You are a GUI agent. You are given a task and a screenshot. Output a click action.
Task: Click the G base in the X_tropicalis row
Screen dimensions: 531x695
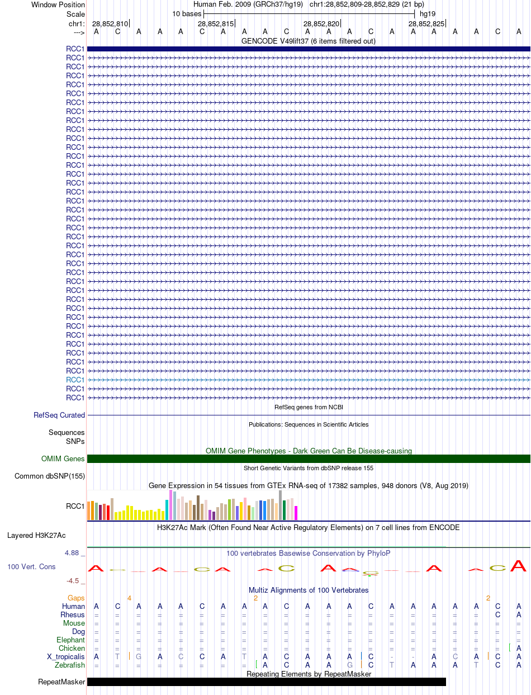tap(139, 656)
